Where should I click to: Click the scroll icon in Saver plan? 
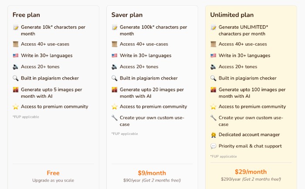115,44
